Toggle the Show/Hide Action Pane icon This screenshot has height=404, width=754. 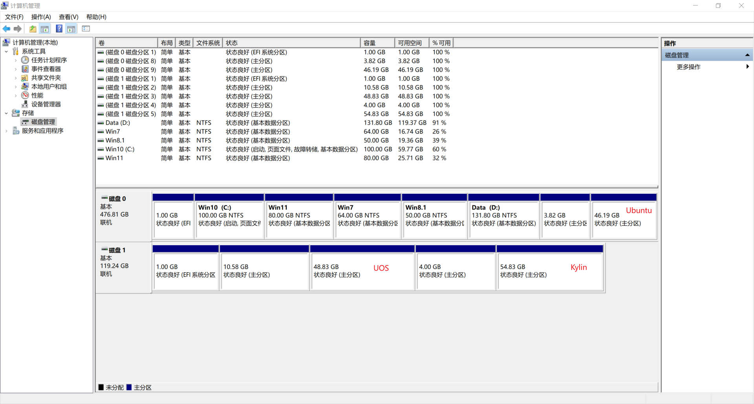click(71, 29)
